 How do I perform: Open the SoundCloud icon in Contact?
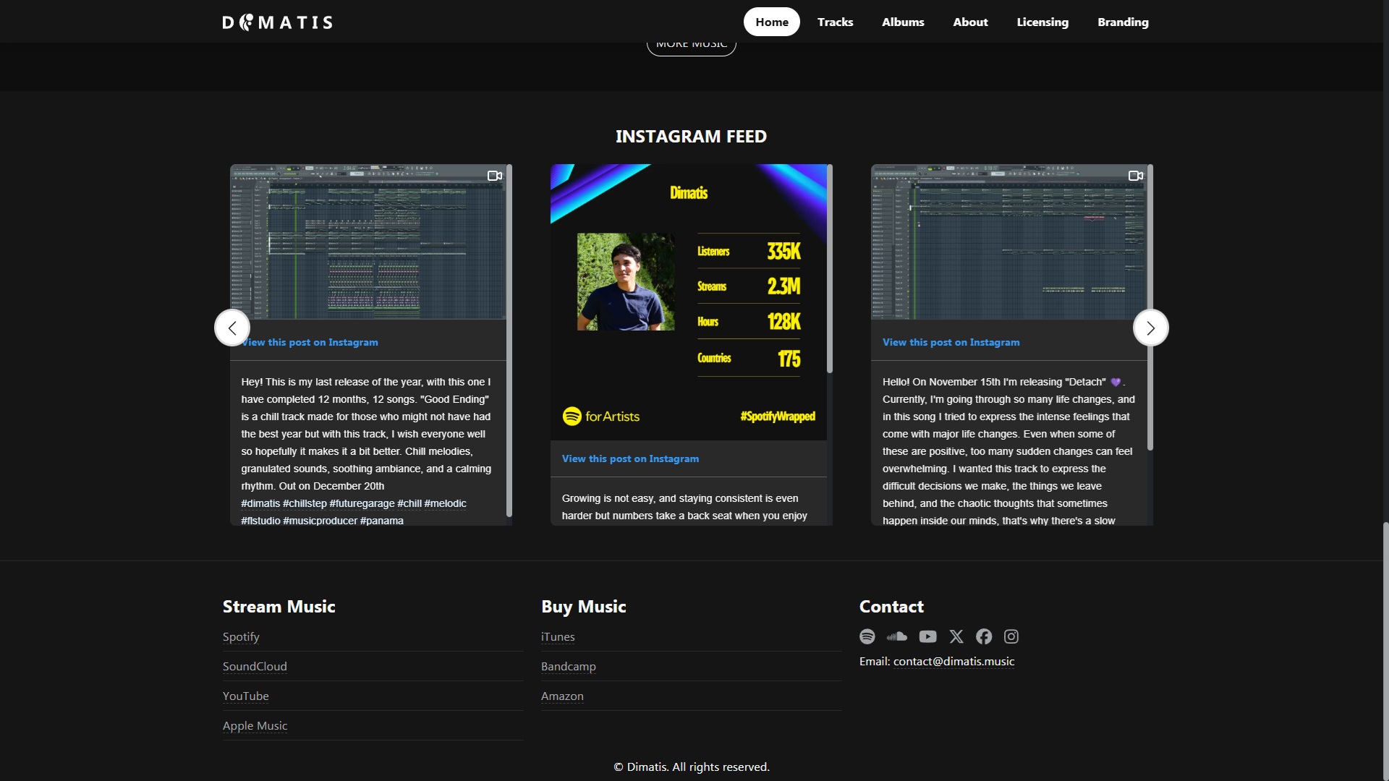coord(897,636)
